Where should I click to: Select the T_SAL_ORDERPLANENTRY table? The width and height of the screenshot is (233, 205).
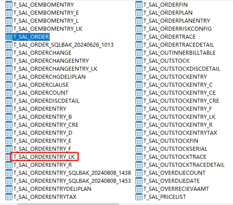[177, 21]
